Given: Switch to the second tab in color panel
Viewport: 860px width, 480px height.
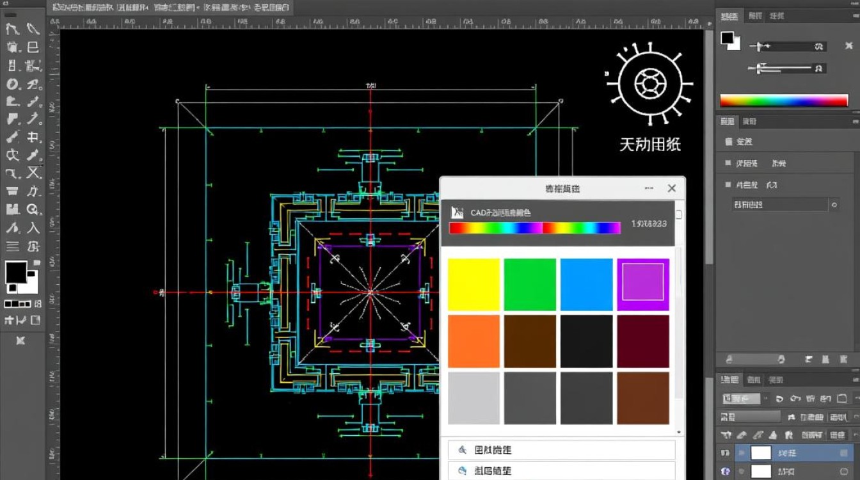Looking at the screenshot, I should [x=755, y=16].
